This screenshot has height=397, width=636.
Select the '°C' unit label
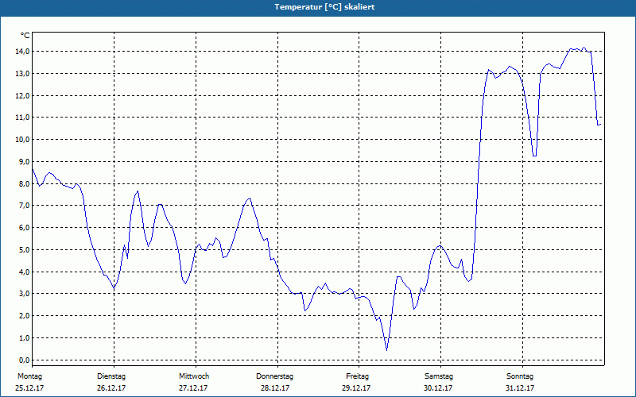click(x=25, y=36)
